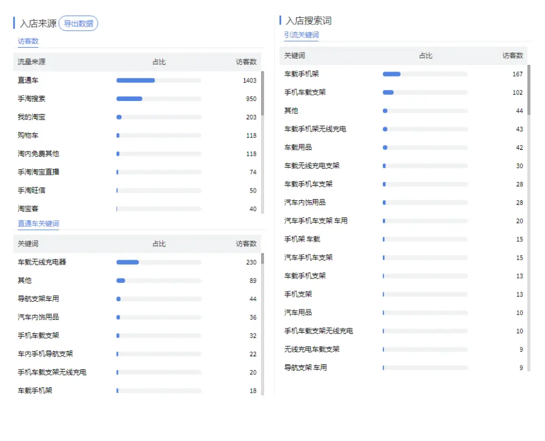The image size is (545, 441).
Task: Click the traffic source table scrollbar
Action: (262, 94)
